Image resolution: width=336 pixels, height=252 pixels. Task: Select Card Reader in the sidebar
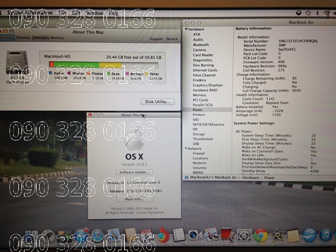[203, 55]
